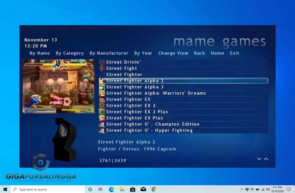
Task: Click the up chevron above the game list
Action: pos(265,159)
